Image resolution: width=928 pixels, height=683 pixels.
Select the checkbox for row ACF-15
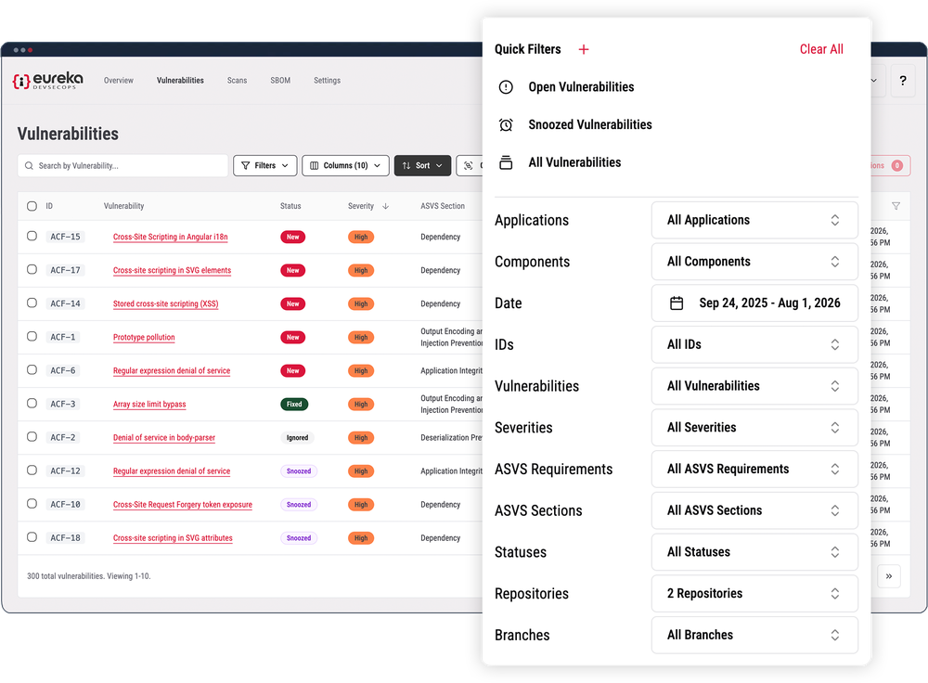coord(32,236)
